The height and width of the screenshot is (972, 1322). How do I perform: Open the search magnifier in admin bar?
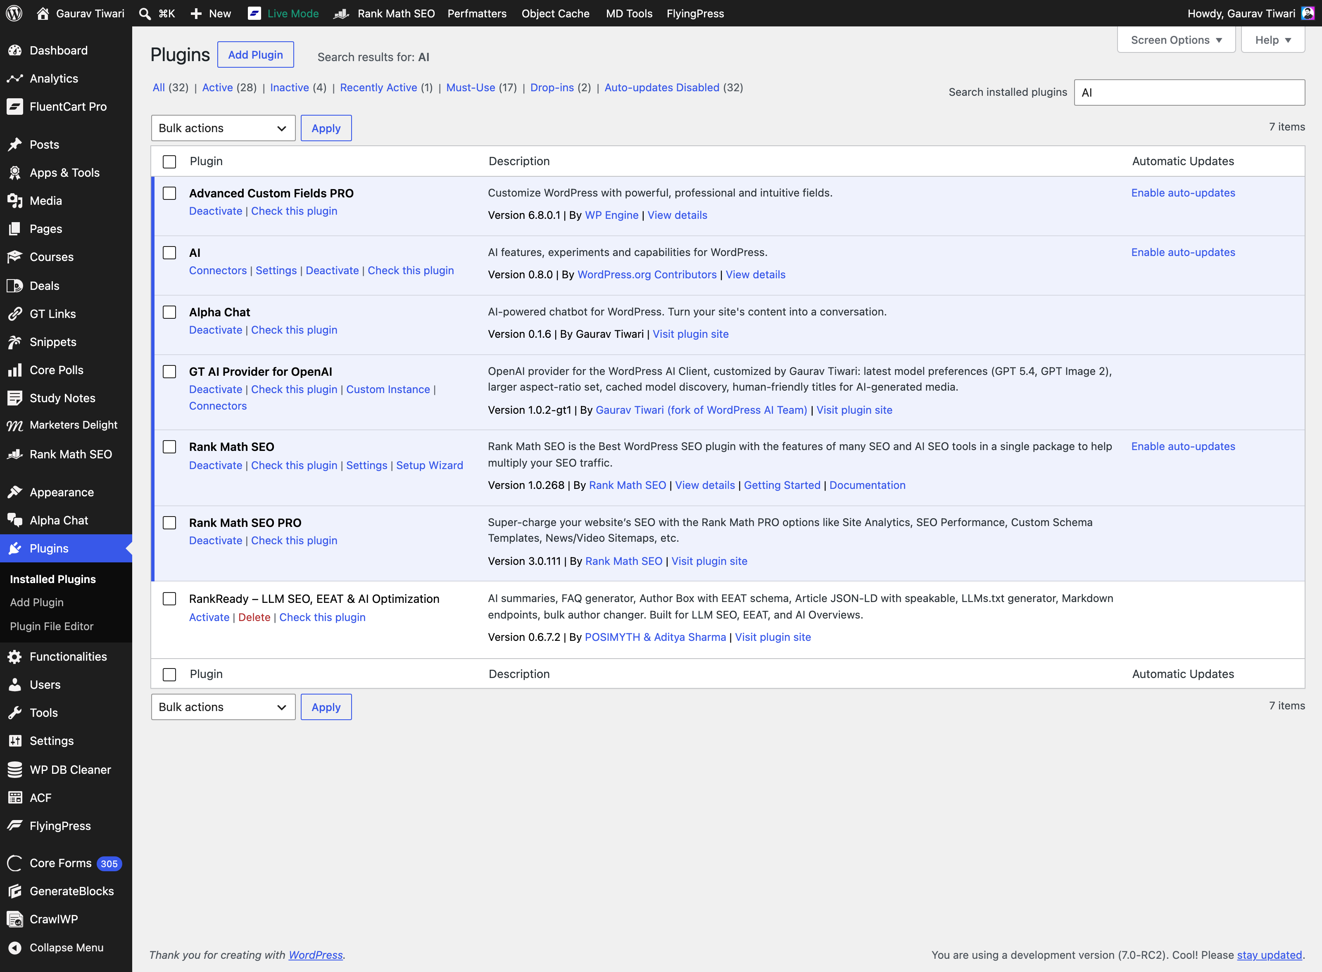(x=145, y=13)
